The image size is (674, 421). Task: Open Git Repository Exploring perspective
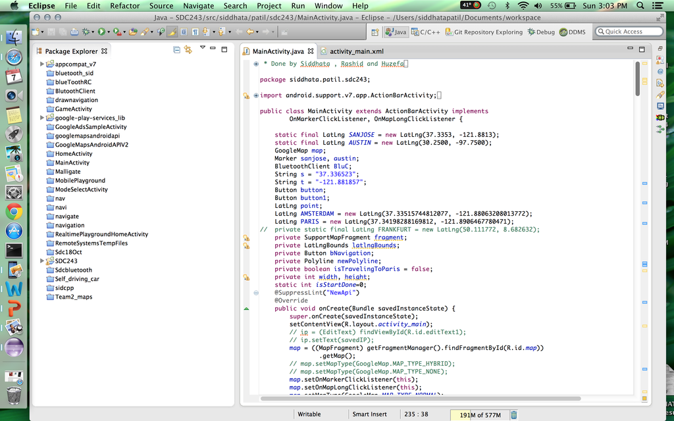484,32
